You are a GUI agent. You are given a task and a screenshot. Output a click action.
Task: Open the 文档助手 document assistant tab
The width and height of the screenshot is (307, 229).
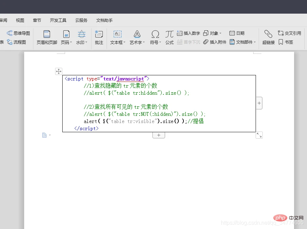pos(104,20)
